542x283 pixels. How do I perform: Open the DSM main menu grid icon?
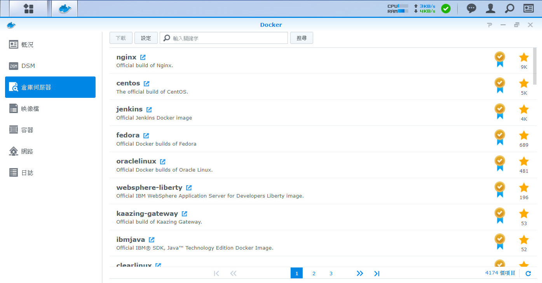[x=29, y=9]
